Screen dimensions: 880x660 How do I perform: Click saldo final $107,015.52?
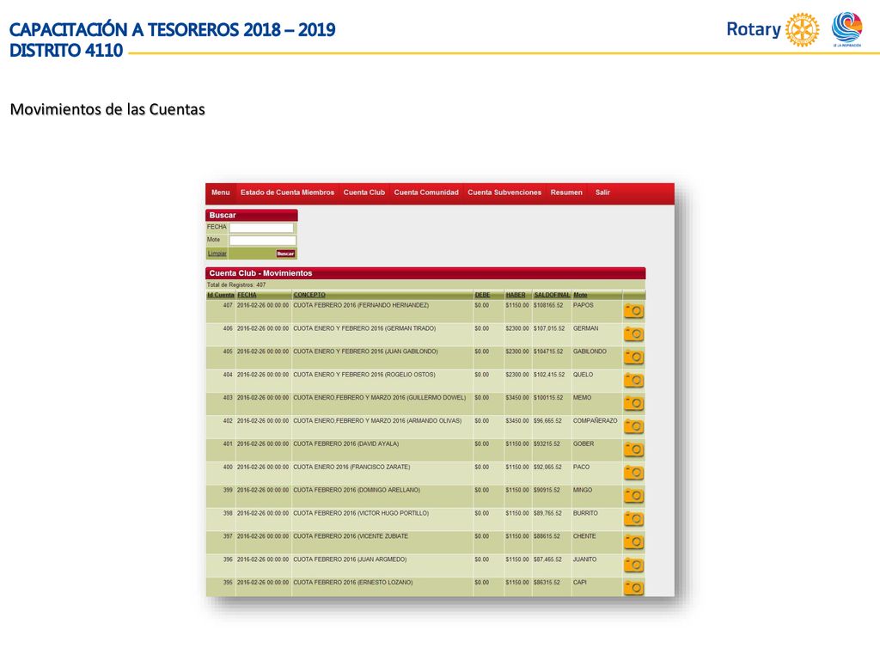(549, 328)
